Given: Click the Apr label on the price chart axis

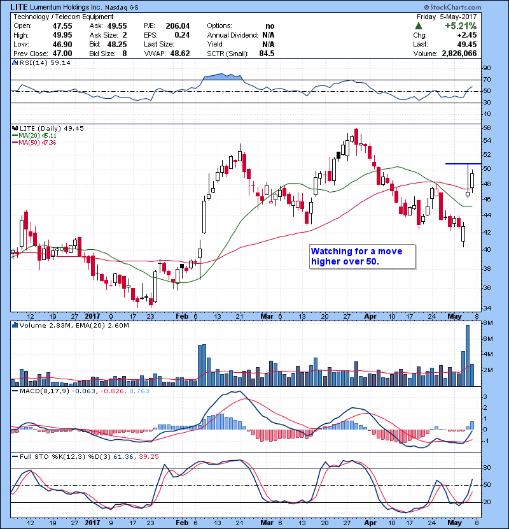Looking at the screenshot, I should (370, 317).
